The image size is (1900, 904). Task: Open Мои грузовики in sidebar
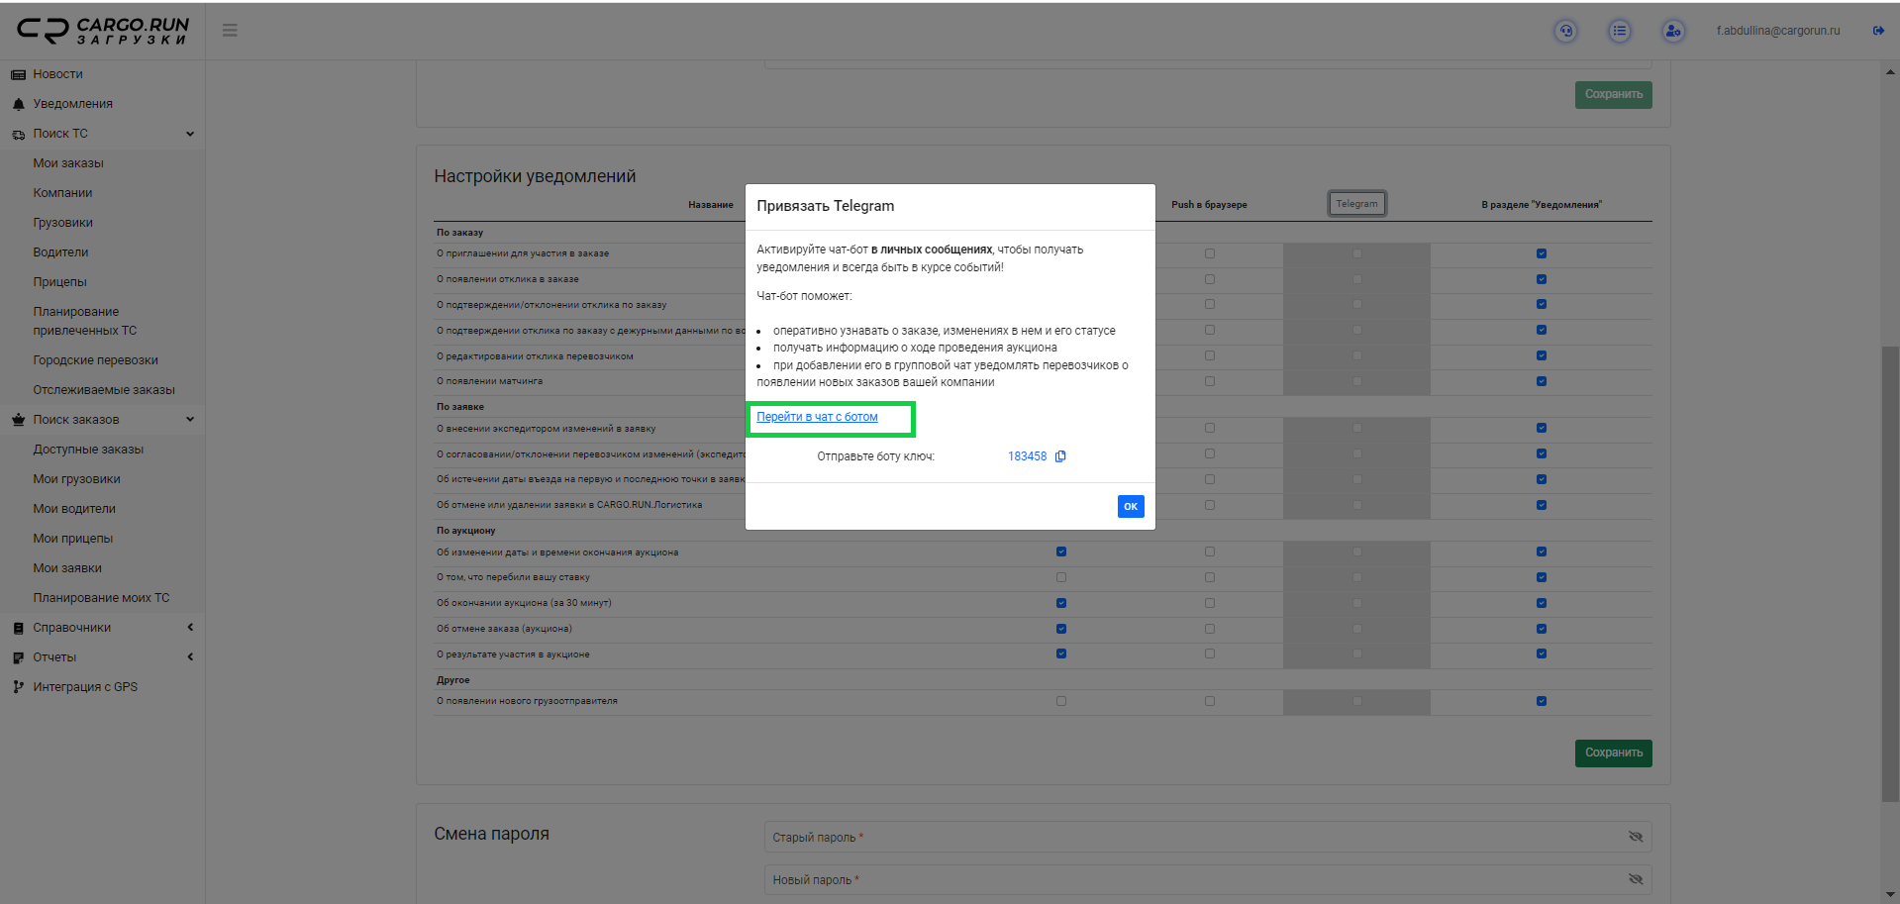pyautogui.click(x=76, y=479)
